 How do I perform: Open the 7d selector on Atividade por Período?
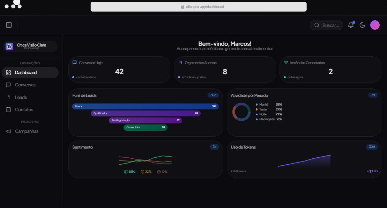pyautogui.click(x=373, y=95)
